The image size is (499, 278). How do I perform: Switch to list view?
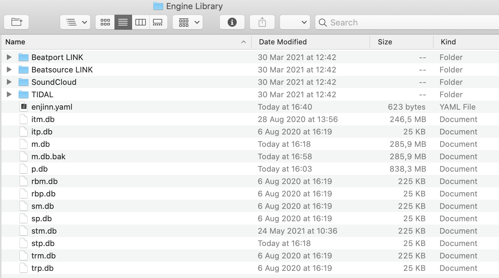(x=123, y=22)
